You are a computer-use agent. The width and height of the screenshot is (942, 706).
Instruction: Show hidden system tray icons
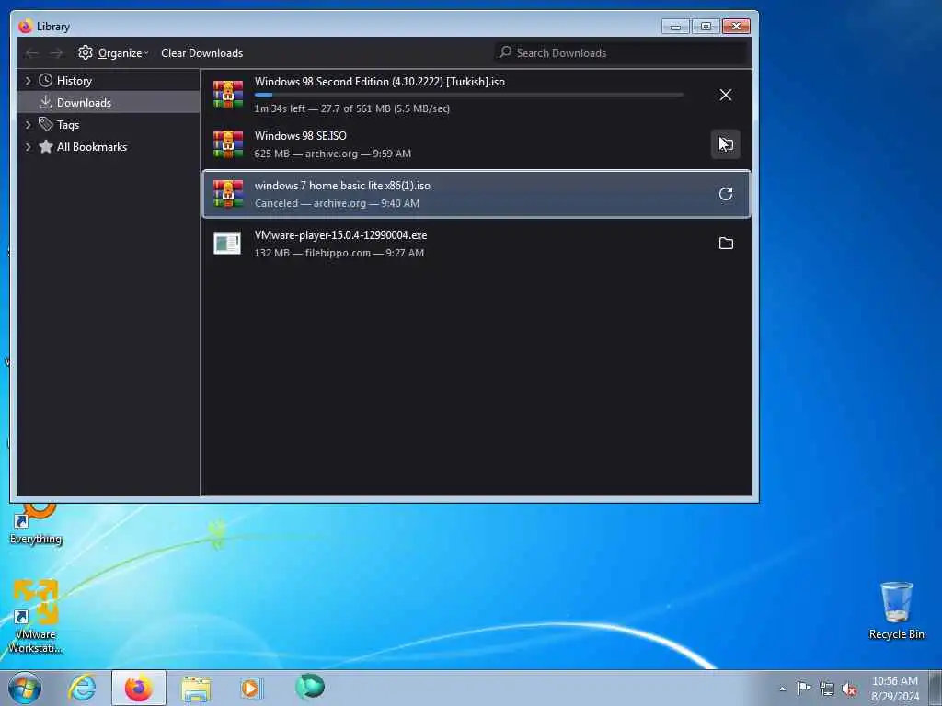(x=782, y=689)
